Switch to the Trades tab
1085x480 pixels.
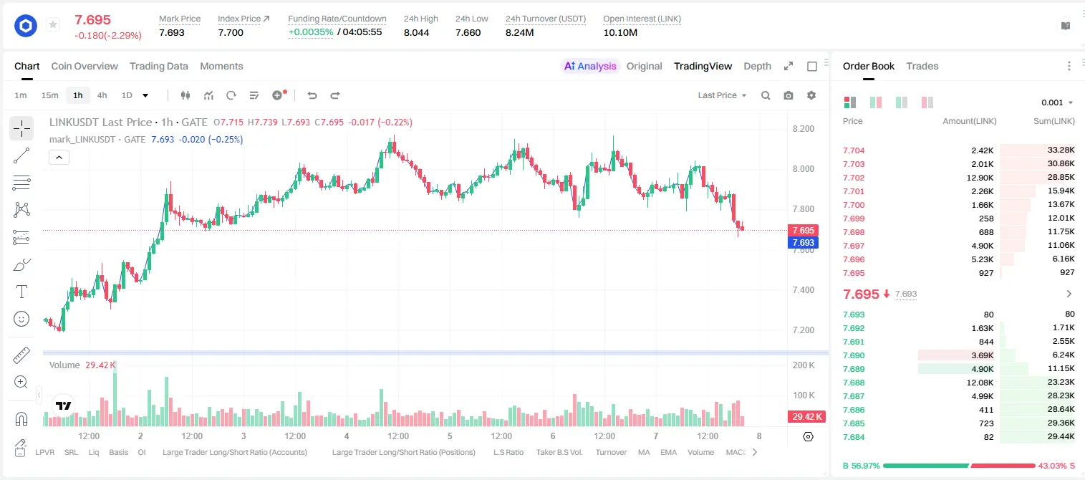pos(922,66)
